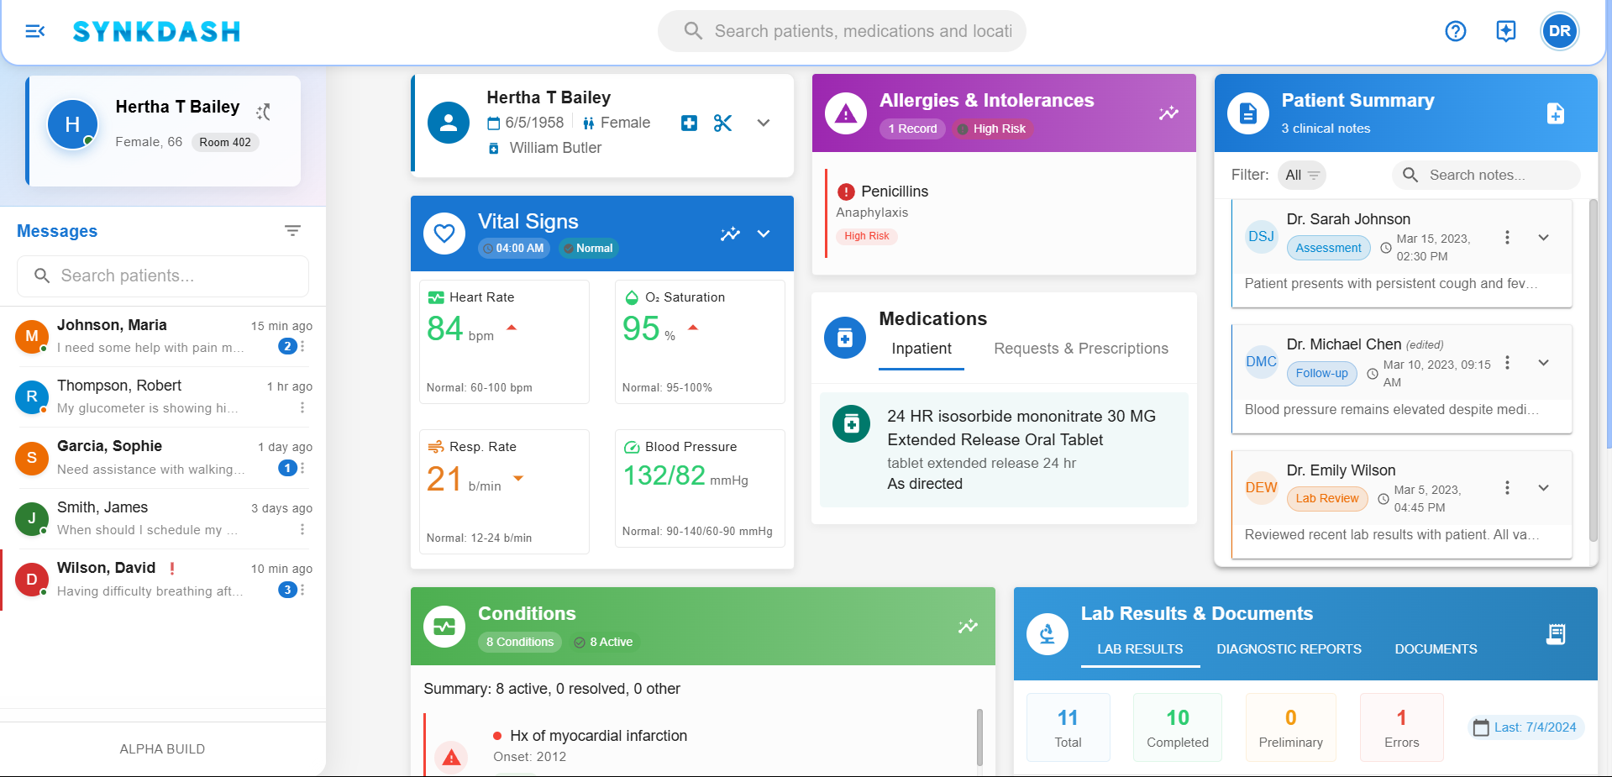Screen dimensions: 1612x777
Task: Open more options for Dr. Sarah Johnson note
Action: pyautogui.click(x=1507, y=238)
